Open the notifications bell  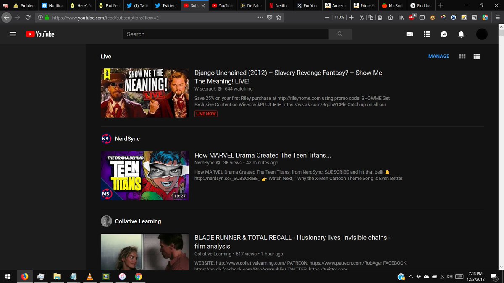[x=461, y=34]
